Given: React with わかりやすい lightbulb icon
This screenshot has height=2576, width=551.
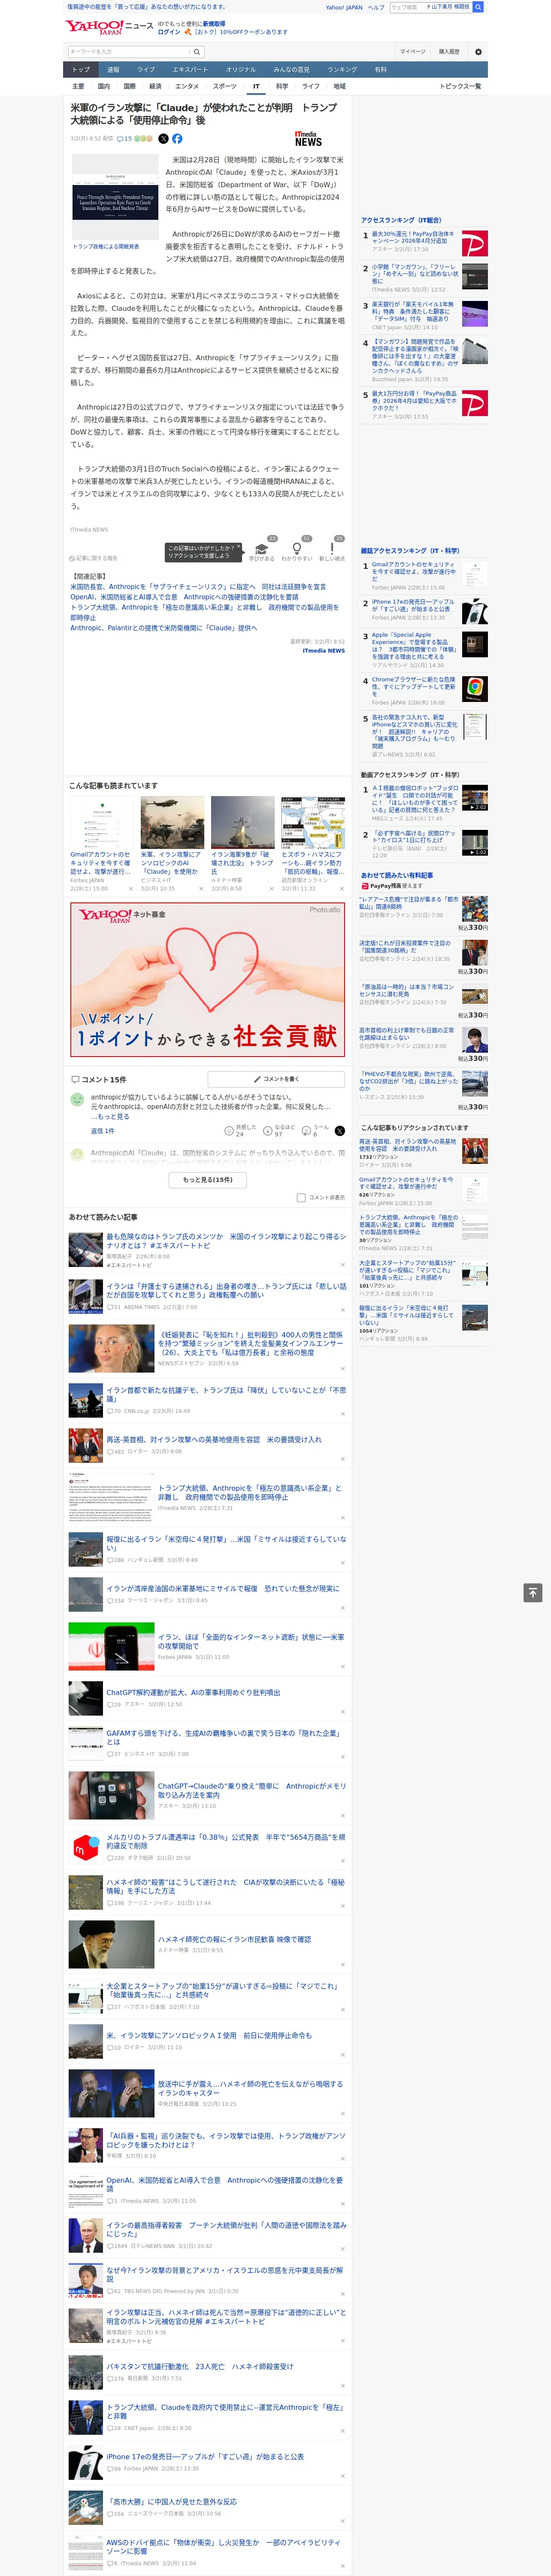Looking at the screenshot, I should [x=297, y=549].
